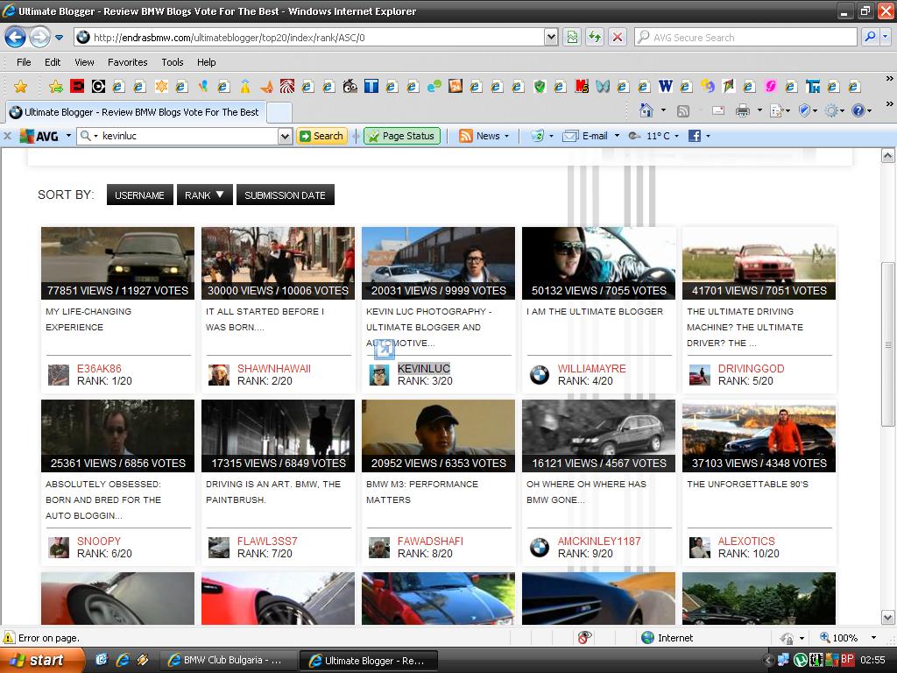Expand the Print options dropdown arrow
The width and height of the screenshot is (897, 673).
(759, 110)
